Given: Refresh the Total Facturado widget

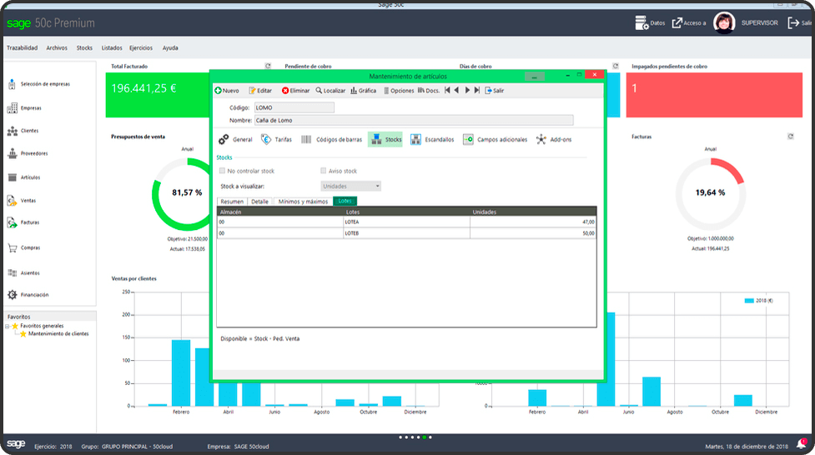Looking at the screenshot, I should 268,66.
